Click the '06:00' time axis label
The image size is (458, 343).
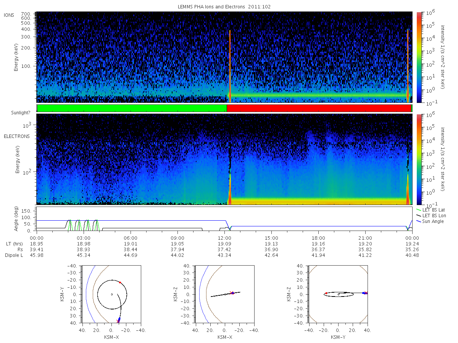pos(131,237)
